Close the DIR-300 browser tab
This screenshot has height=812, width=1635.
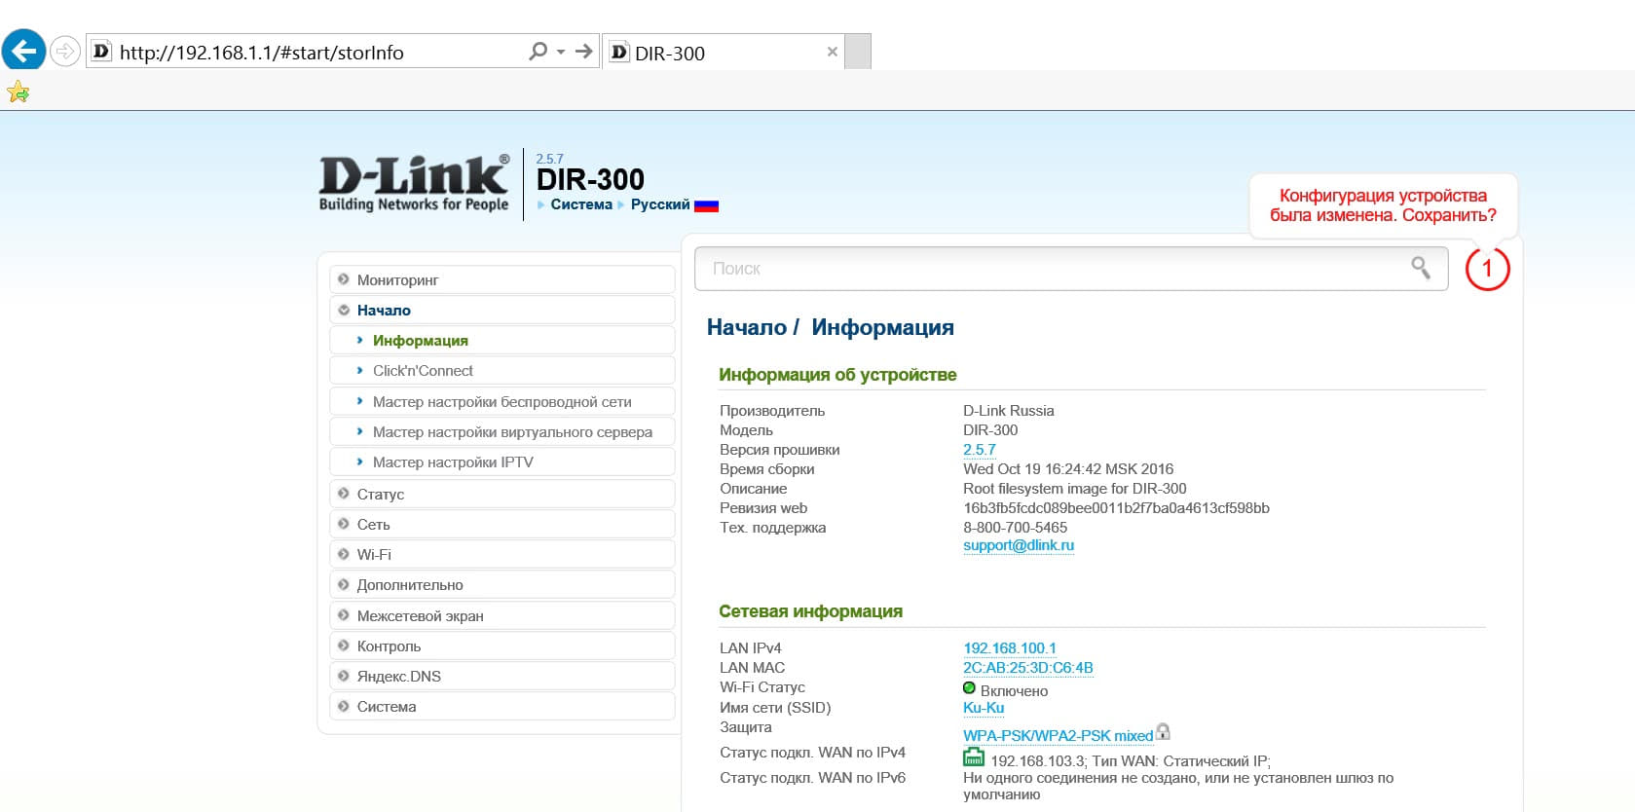point(832,52)
